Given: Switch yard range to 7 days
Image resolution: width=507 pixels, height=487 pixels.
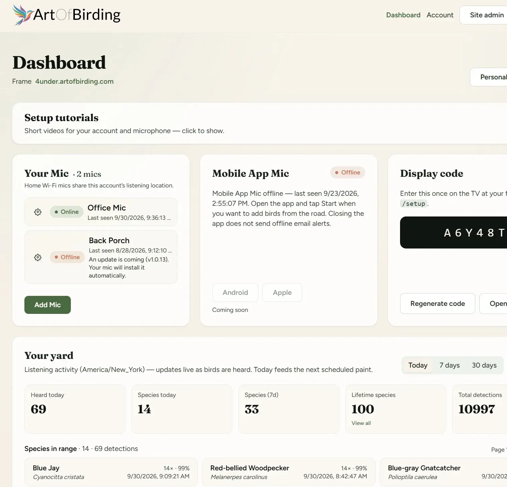Looking at the screenshot, I should pyautogui.click(x=450, y=365).
